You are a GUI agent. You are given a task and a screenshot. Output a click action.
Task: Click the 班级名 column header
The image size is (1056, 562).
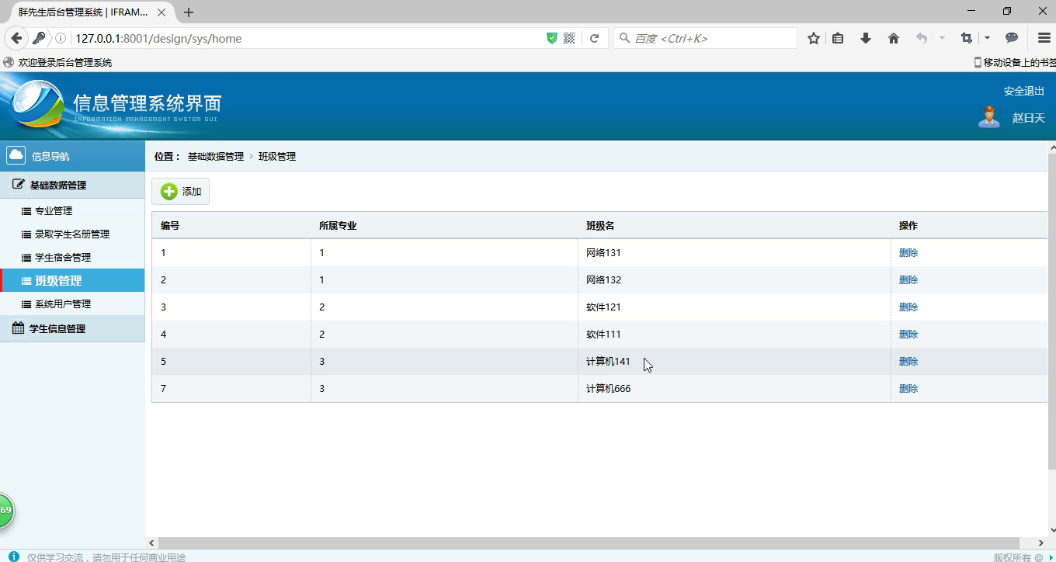click(600, 225)
